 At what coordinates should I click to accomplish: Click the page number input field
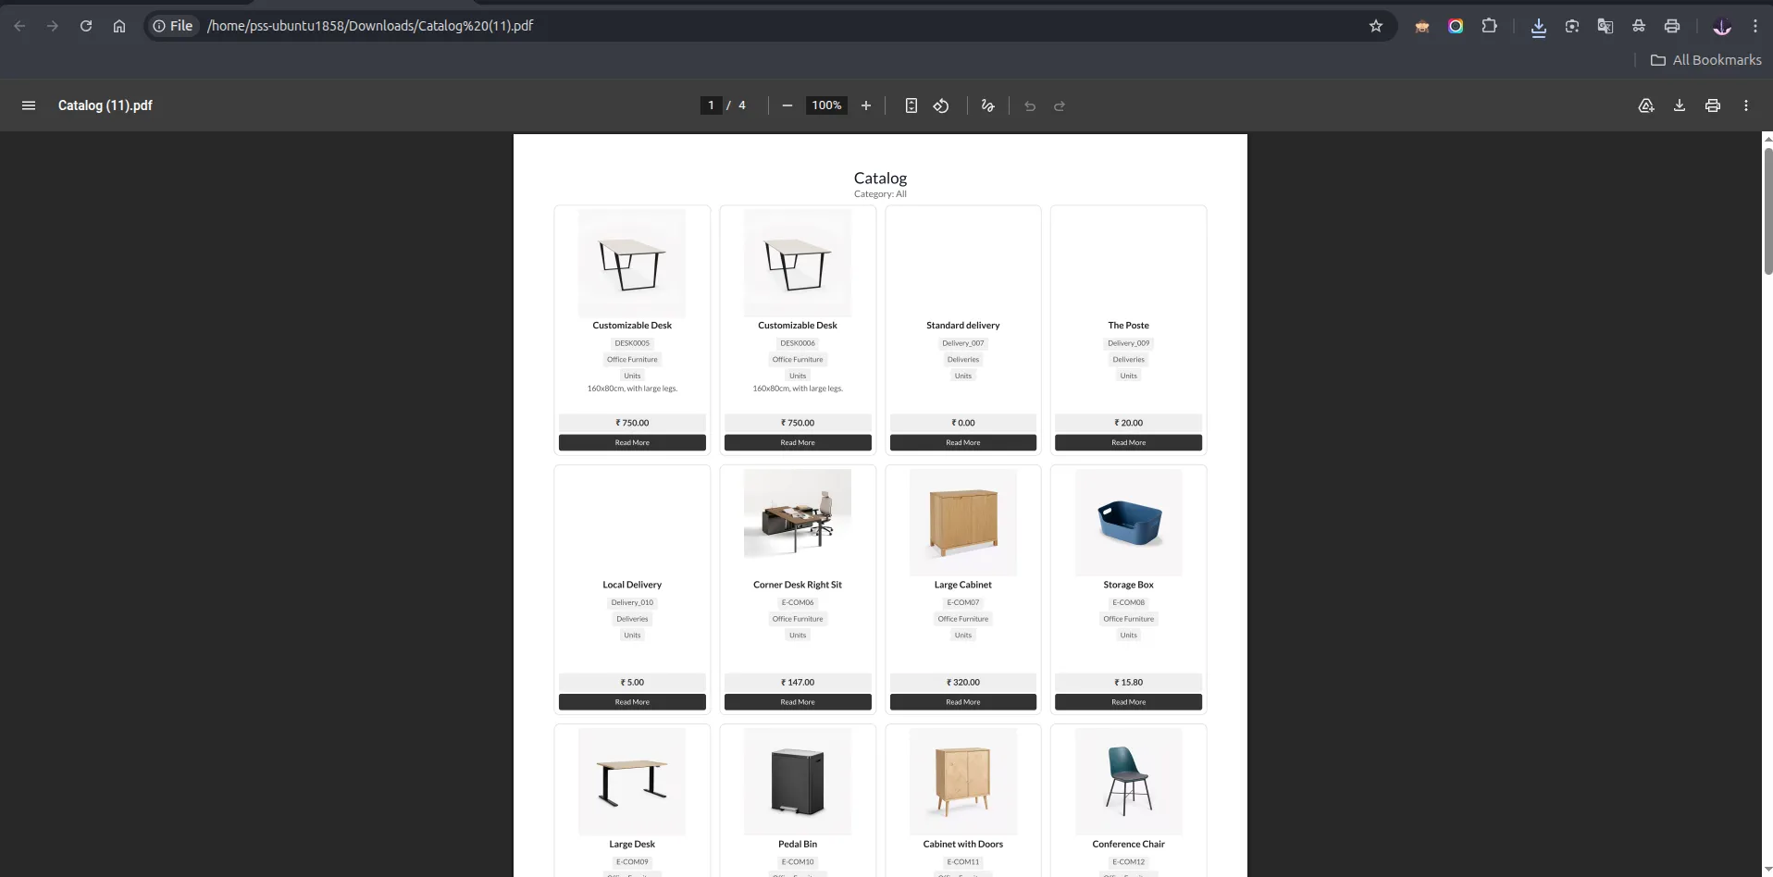tap(711, 105)
